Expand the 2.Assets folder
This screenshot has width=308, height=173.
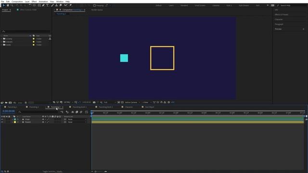[1, 42]
